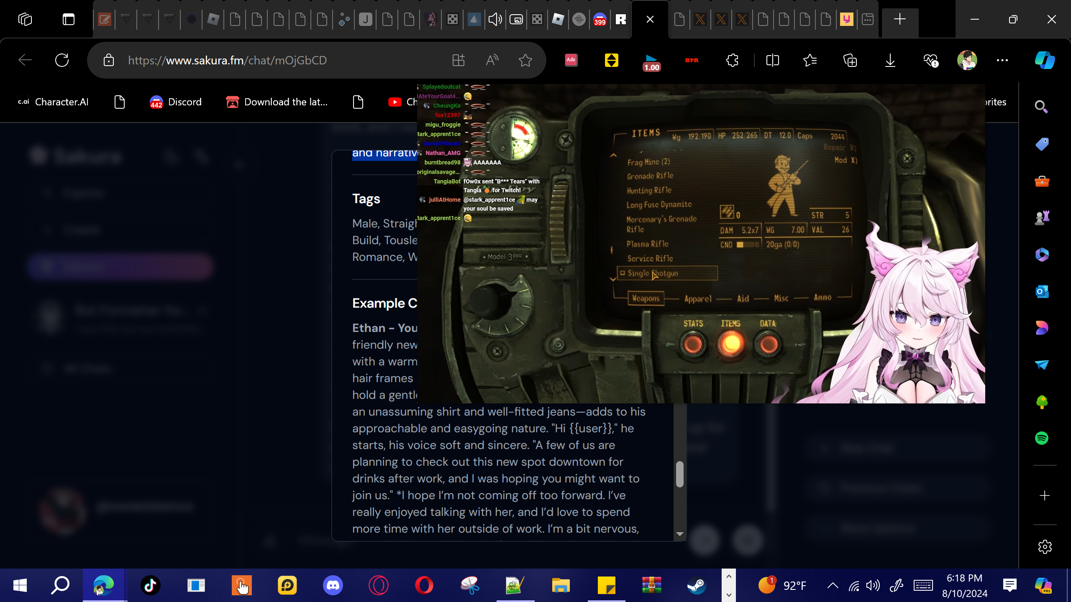
Task: Open a new browser tab
Action: click(x=899, y=19)
